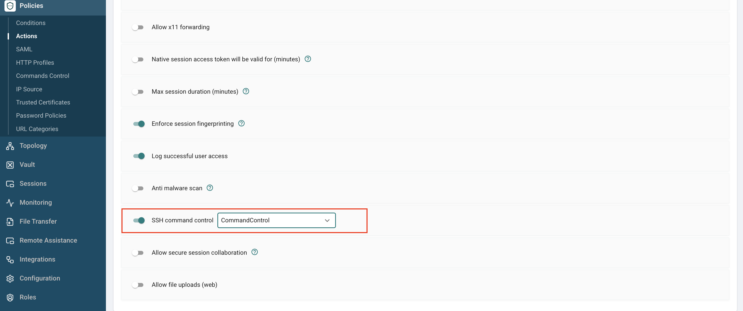Image resolution: width=743 pixels, height=311 pixels.
Task: Enable the Allow x11 forwarding toggle
Action: [138, 27]
